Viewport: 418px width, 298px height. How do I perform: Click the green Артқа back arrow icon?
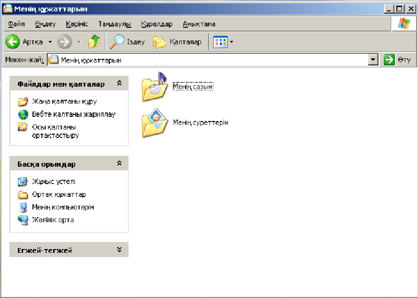coord(13,42)
